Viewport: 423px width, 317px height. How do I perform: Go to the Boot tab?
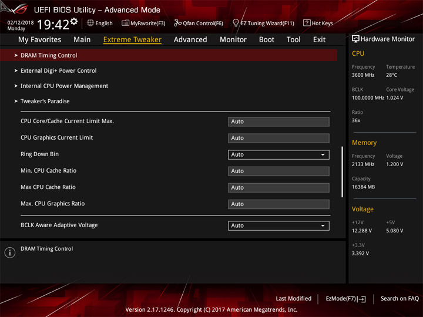point(267,40)
